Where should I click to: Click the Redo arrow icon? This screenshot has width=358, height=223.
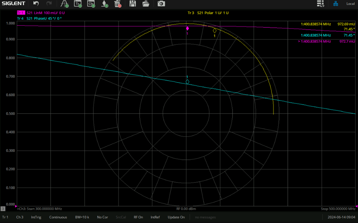point(49,4)
